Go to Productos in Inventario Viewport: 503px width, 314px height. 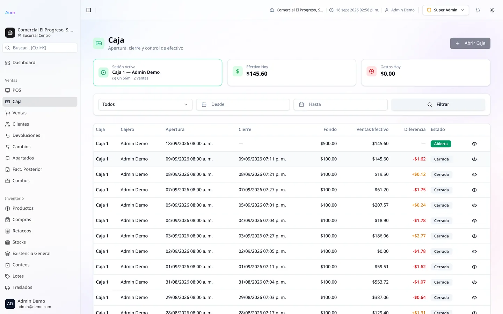[x=40, y=208]
